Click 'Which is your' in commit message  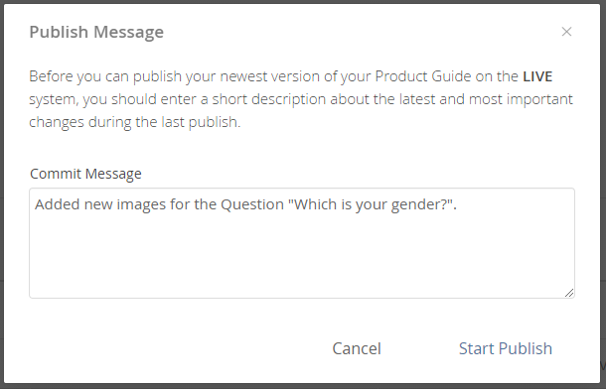(341, 204)
